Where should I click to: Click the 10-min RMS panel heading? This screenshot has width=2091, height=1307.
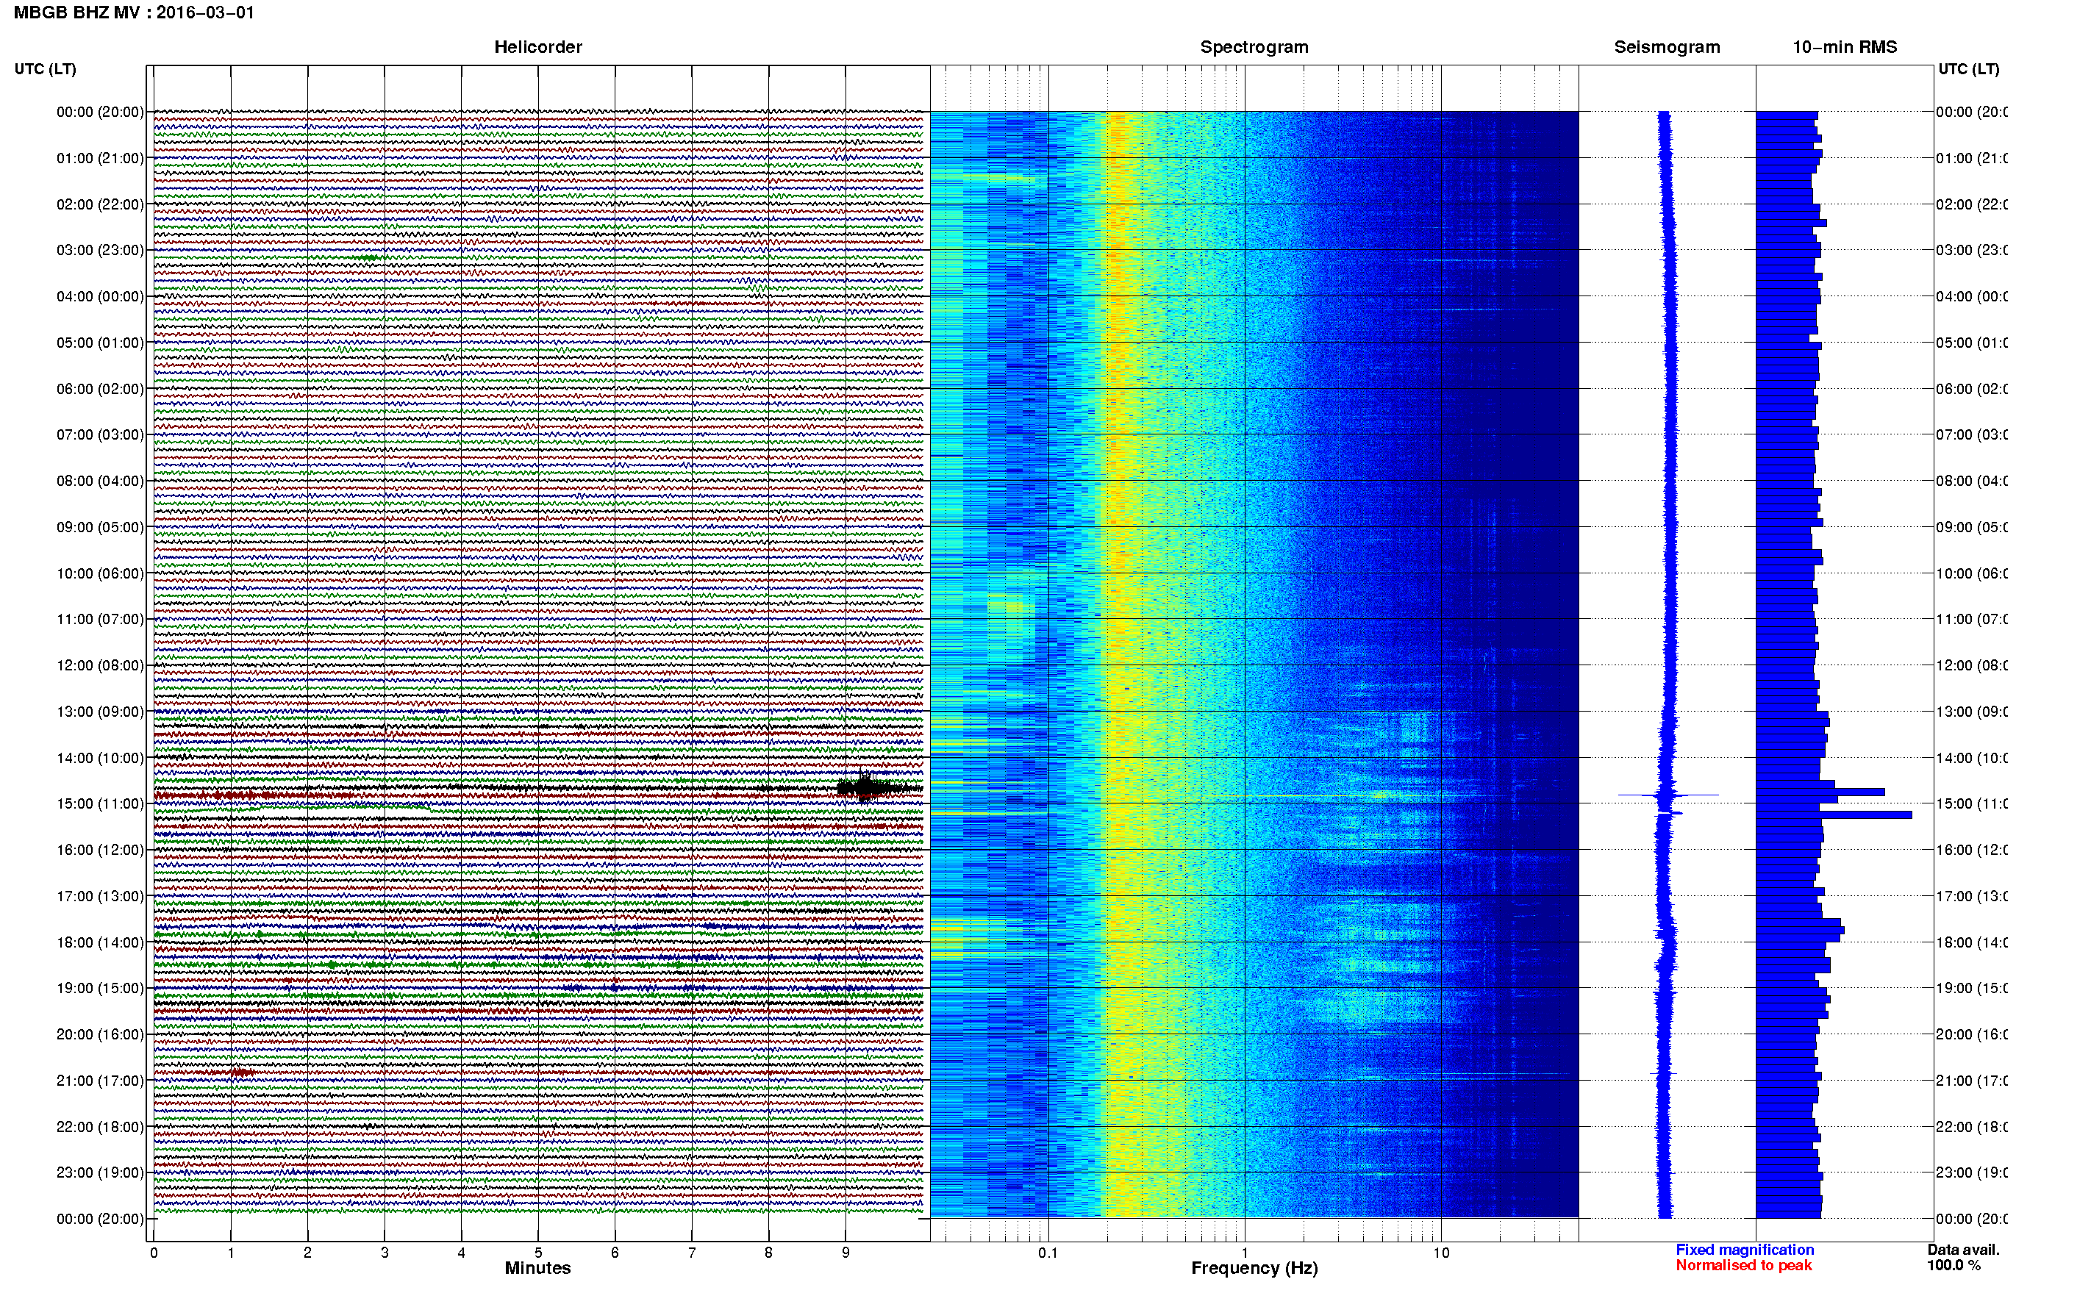pos(1845,48)
